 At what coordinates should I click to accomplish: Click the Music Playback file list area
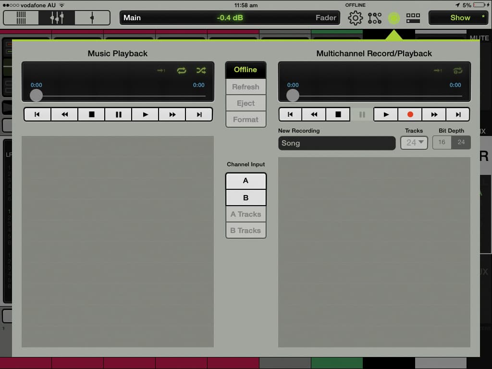(118, 241)
